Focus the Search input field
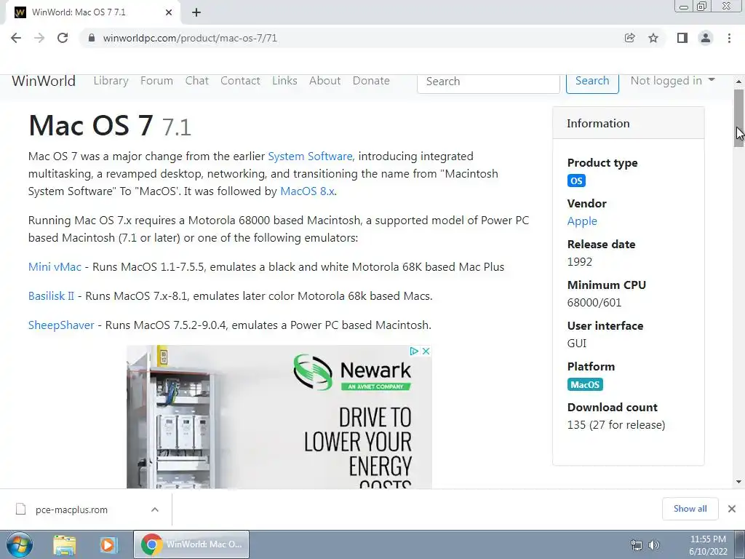The width and height of the screenshot is (745, 559). point(488,82)
